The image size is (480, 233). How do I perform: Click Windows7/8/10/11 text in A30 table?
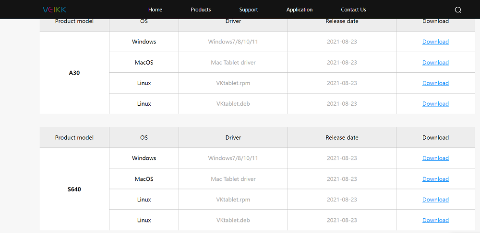(x=233, y=42)
